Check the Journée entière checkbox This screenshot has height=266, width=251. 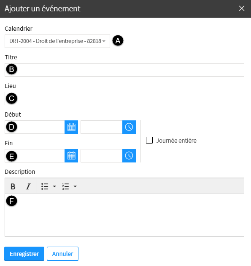pyautogui.click(x=149, y=140)
